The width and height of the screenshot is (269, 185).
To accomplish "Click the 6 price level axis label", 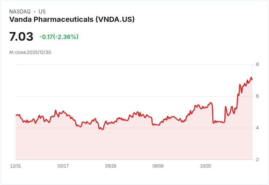I will coord(257,96).
